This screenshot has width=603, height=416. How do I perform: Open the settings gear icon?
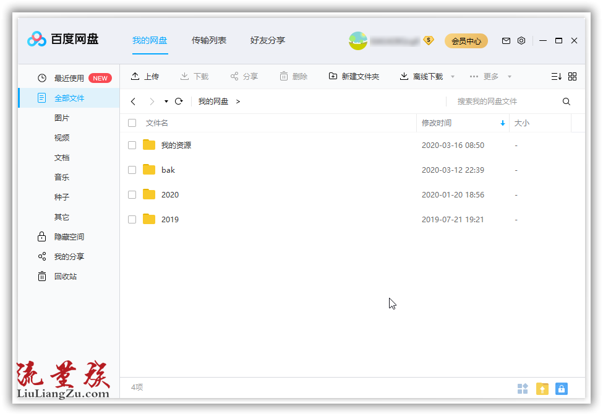pyautogui.click(x=521, y=40)
